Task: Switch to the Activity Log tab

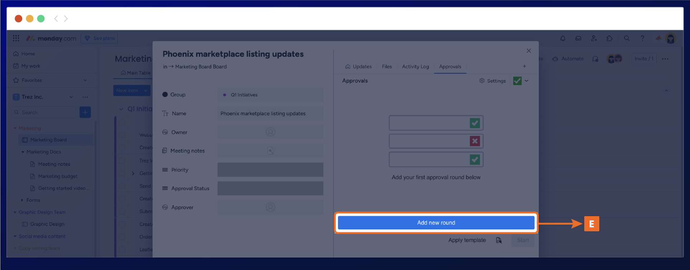Action: pyautogui.click(x=415, y=66)
